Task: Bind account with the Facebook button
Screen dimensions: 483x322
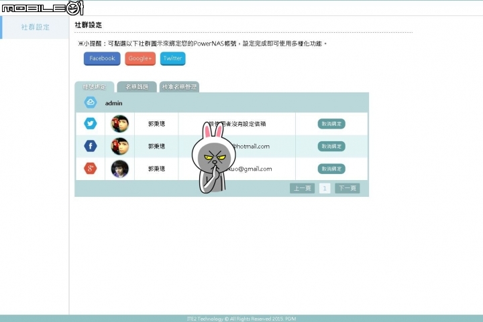Action: click(102, 58)
